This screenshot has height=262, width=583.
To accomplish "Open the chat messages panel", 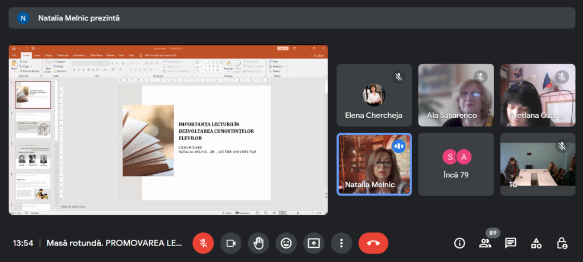I will point(511,243).
